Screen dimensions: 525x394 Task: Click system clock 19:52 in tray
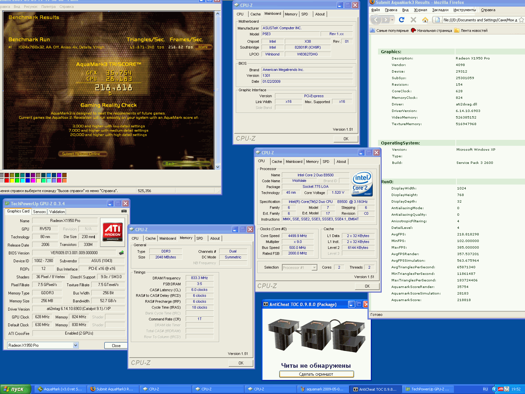click(516, 389)
